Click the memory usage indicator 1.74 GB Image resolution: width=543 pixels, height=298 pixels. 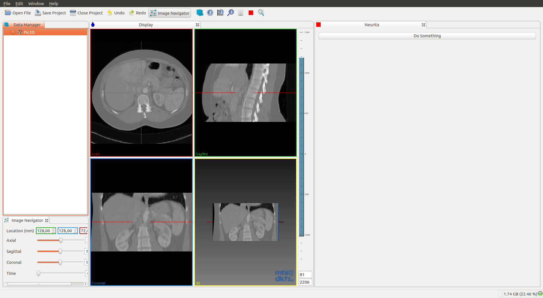(520, 294)
